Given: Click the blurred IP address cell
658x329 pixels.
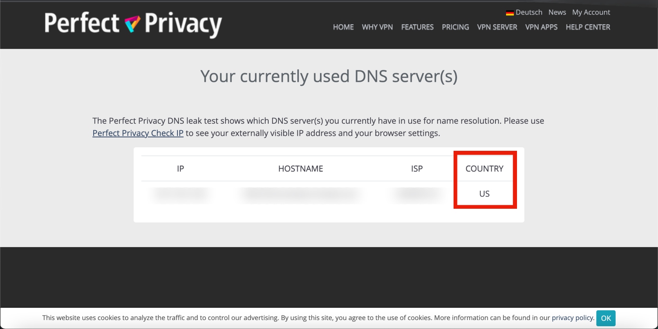Looking at the screenshot, I should coord(180,194).
